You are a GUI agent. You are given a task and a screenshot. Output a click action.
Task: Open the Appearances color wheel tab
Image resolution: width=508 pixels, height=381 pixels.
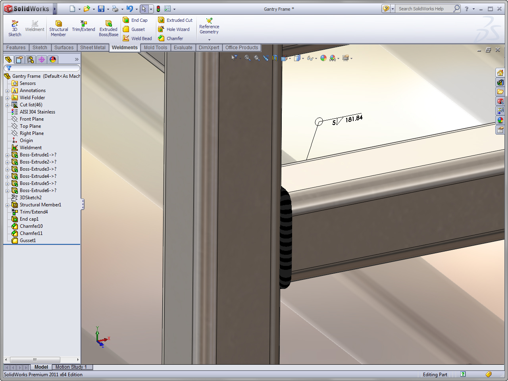(53, 60)
